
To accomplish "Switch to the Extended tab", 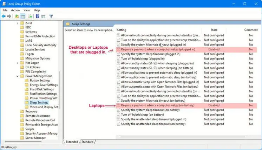I will pyautogui.click(x=72, y=142).
